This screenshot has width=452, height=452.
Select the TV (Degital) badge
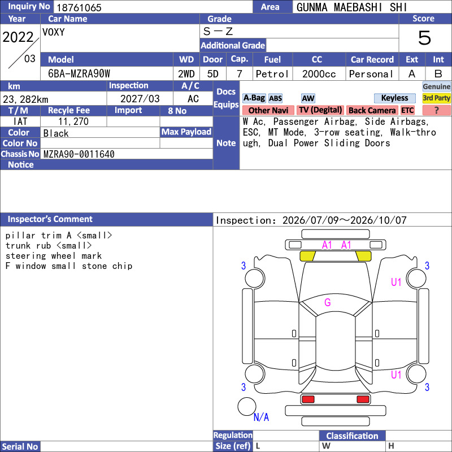tap(320, 110)
